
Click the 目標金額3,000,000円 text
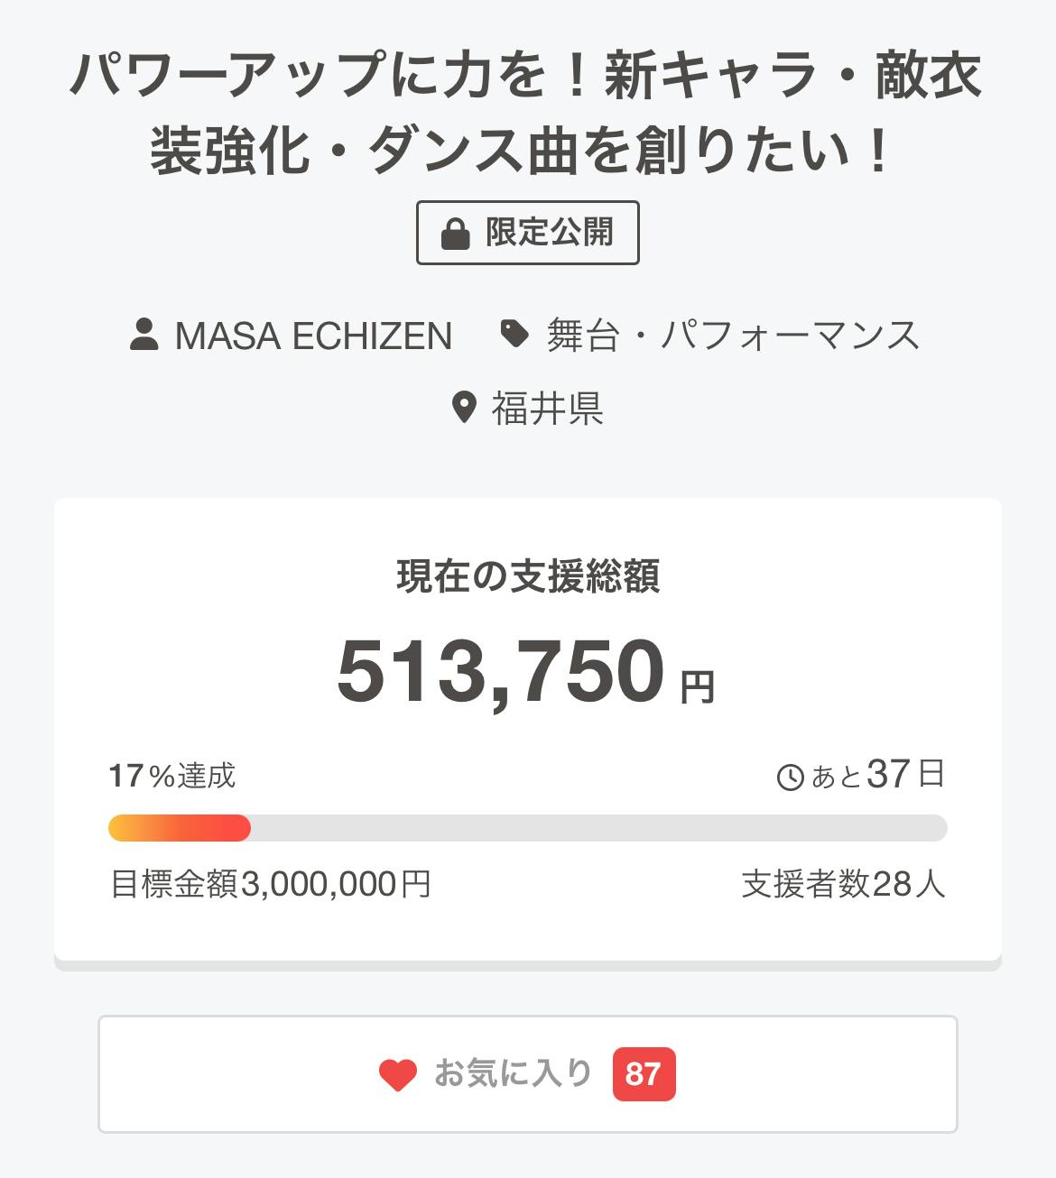click(x=270, y=884)
